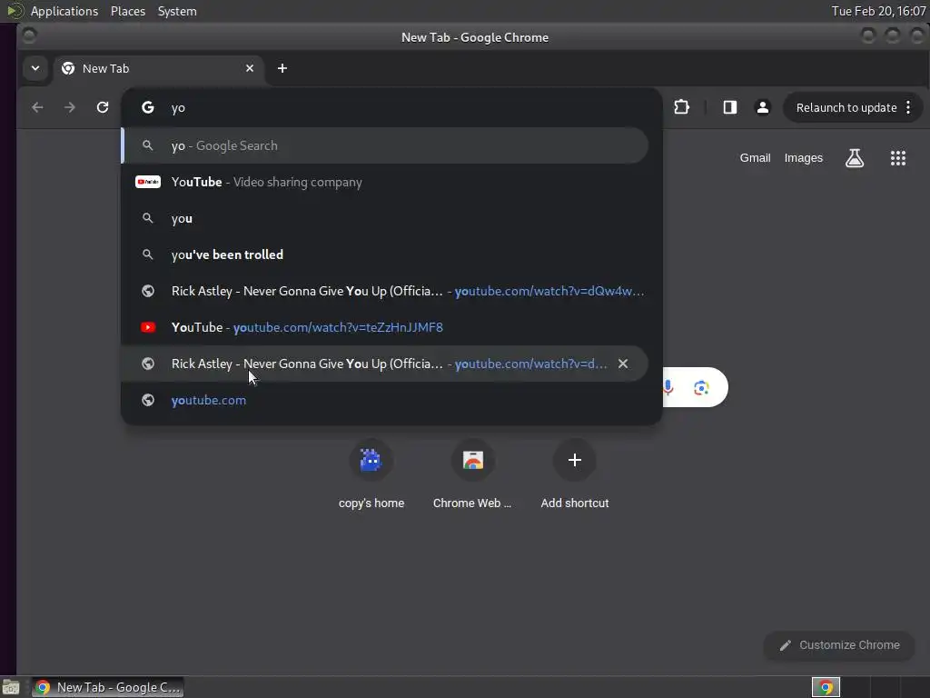Go back with the back arrow
The image size is (930, 698).
point(37,107)
